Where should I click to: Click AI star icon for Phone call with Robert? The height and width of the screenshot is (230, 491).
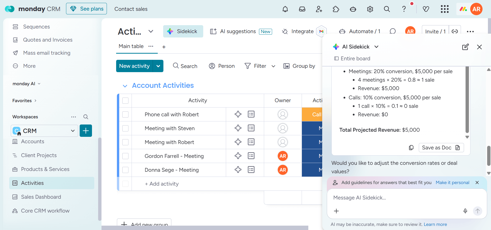[x=238, y=114]
